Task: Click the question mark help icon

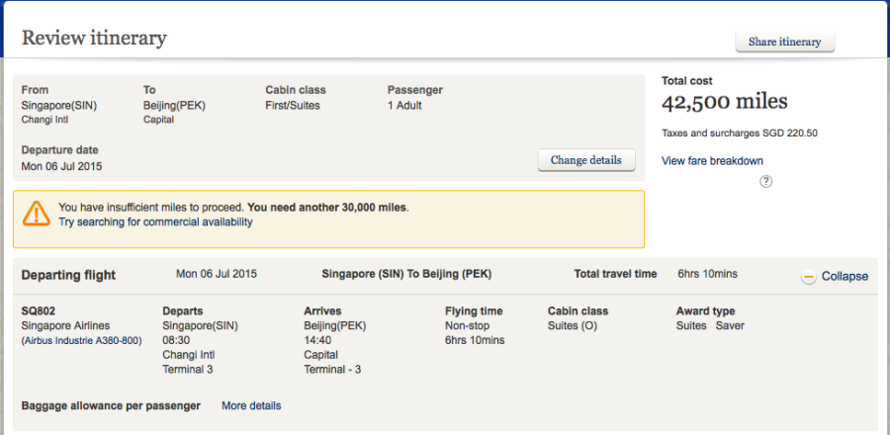Action: (766, 181)
